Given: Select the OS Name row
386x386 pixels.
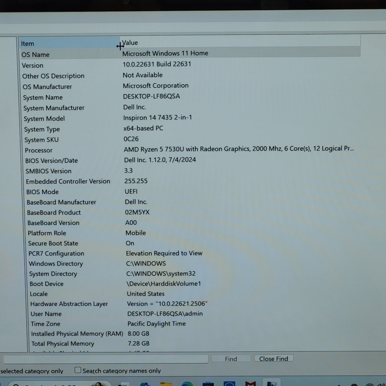Looking at the screenshot, I should coord(190,53).
